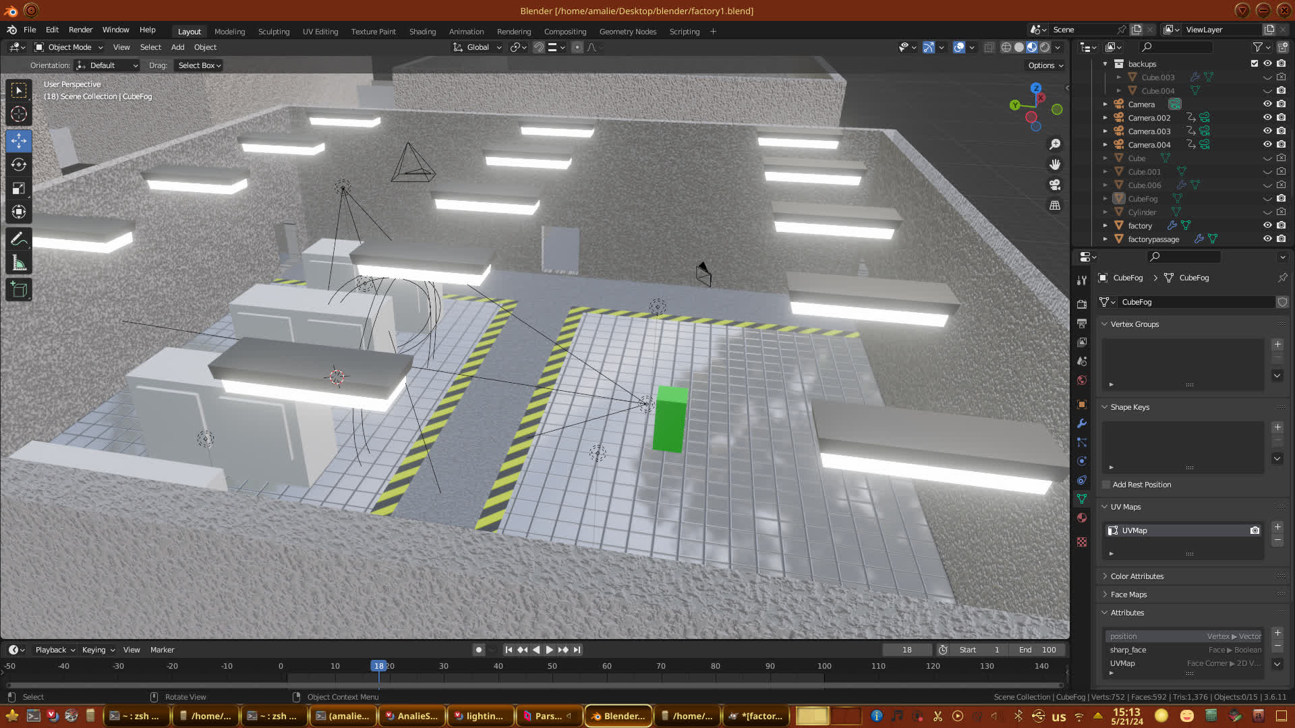Hide the factory object in outliner
This screenshot has height=728, width=1295.
click(x=1267, y=226)
